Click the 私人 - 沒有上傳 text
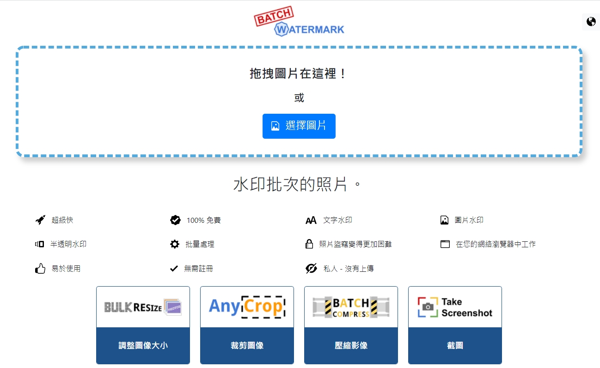This screenshot has height=368, width=600. (349, 268)
